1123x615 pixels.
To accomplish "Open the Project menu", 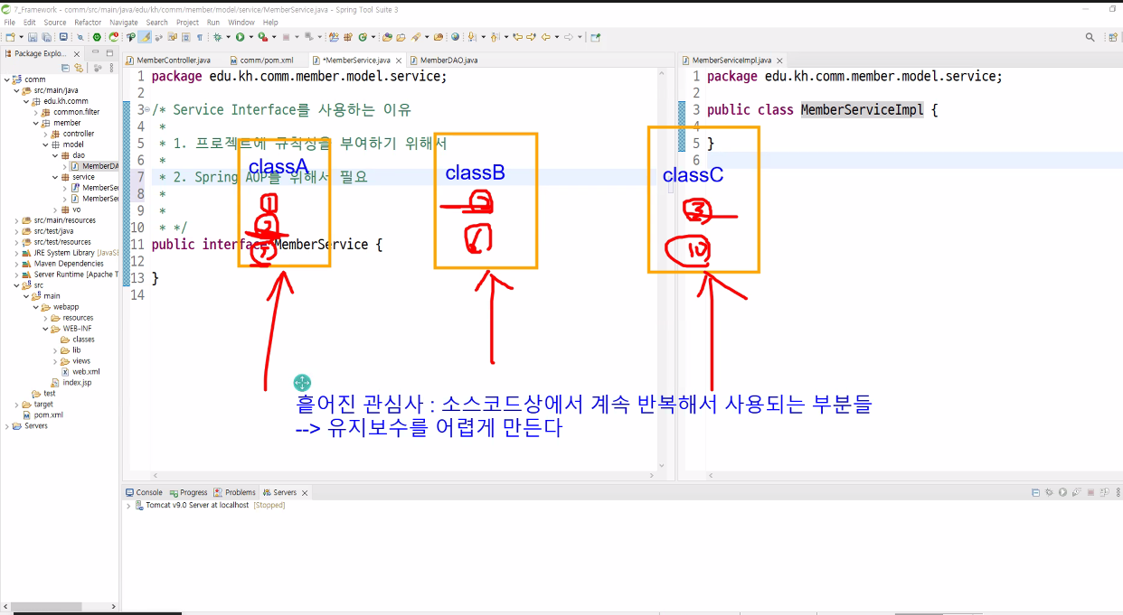I will [187, 22].
